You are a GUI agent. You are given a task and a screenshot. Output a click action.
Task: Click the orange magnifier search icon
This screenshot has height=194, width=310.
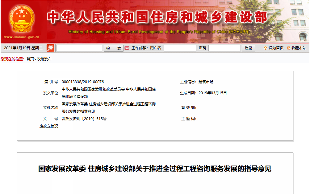click(x=50, y=48)
